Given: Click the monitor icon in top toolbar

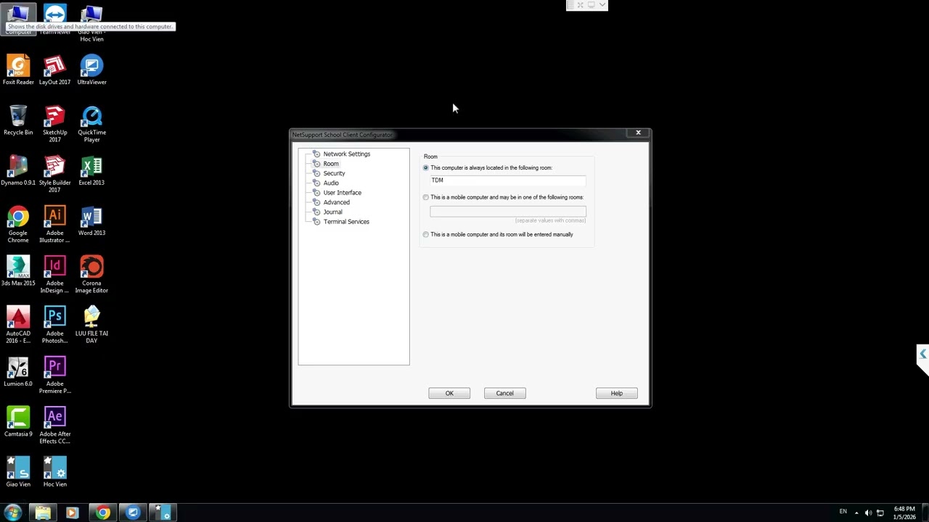Looking at the screenshot, I should click(x=591, y=5).
